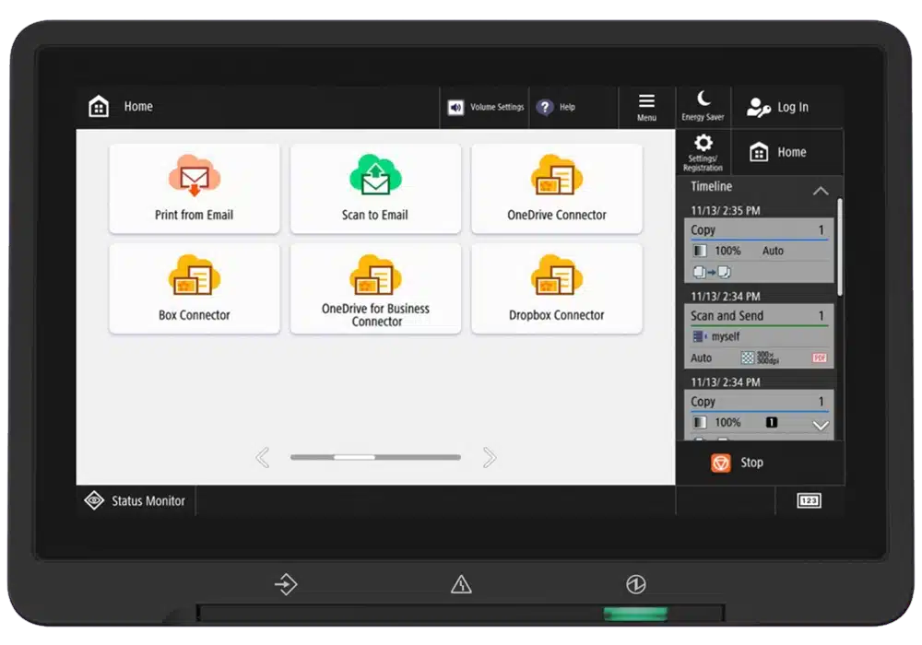
Task: Tap the numeric keypad 123 icon
Action: pyautogui.click(x=809, y=500)
